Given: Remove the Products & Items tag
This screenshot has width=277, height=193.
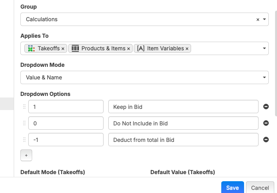Looking at the screenshot, I should (129, 49).
